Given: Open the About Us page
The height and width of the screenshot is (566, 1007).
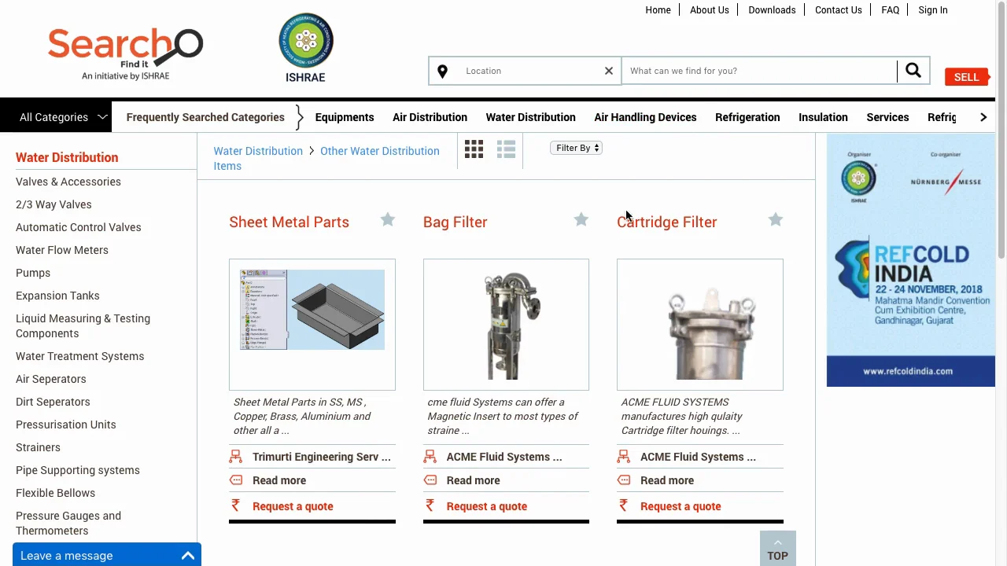Looking at the screenshot, I should (x=710, y=10).
